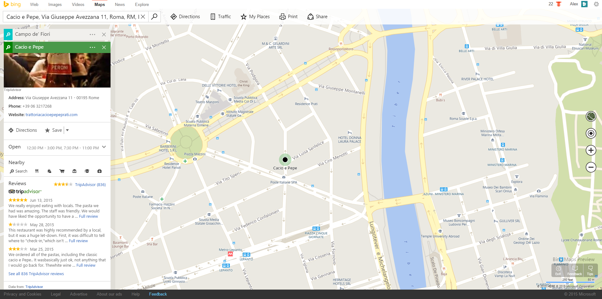Show nearby restaurants (fork and knife icon)
602x299 pixels.
click(37, 171)
